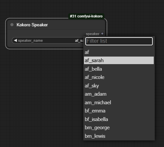Click the Kokoro Speaker node title
The width and height of the screenshot is (164, 147).
tap(32, 25)
